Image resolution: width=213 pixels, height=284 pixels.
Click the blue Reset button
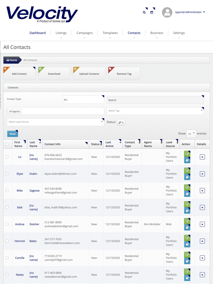point(13,134)
